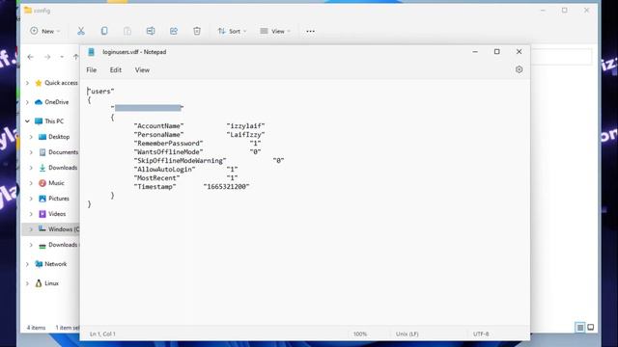Open the Notepad Edit menu
Viewport: 618px width, 347px height.
click(x=116, y=70)
